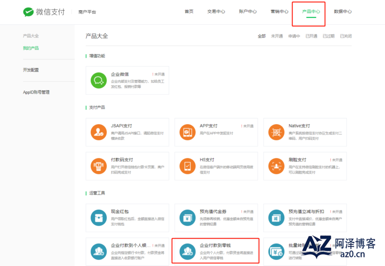Click the 付款码支付 scanner icon
The height and width of the screenshot is (266, 385).
click(99, 166)
